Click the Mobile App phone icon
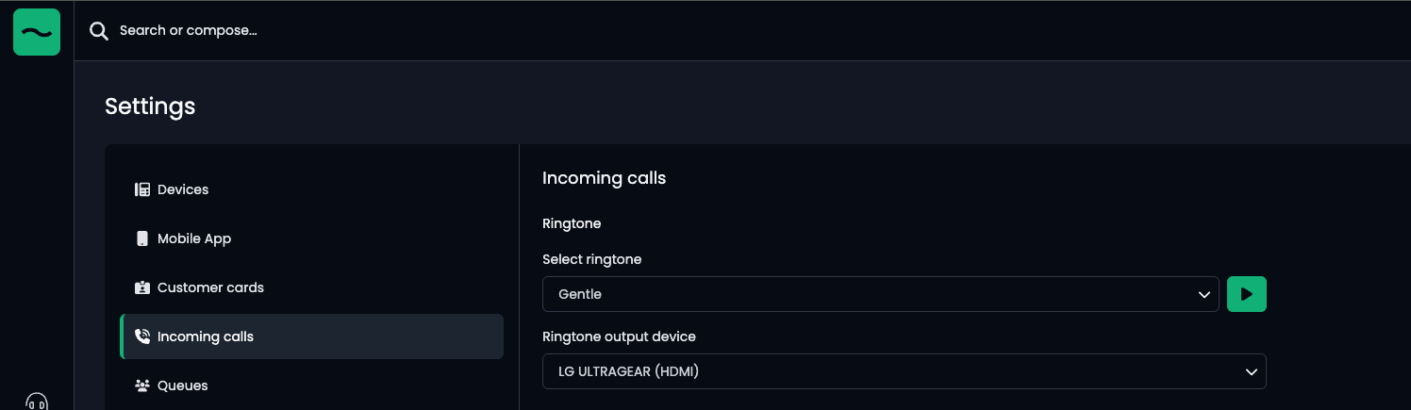 tap(142, 238)
